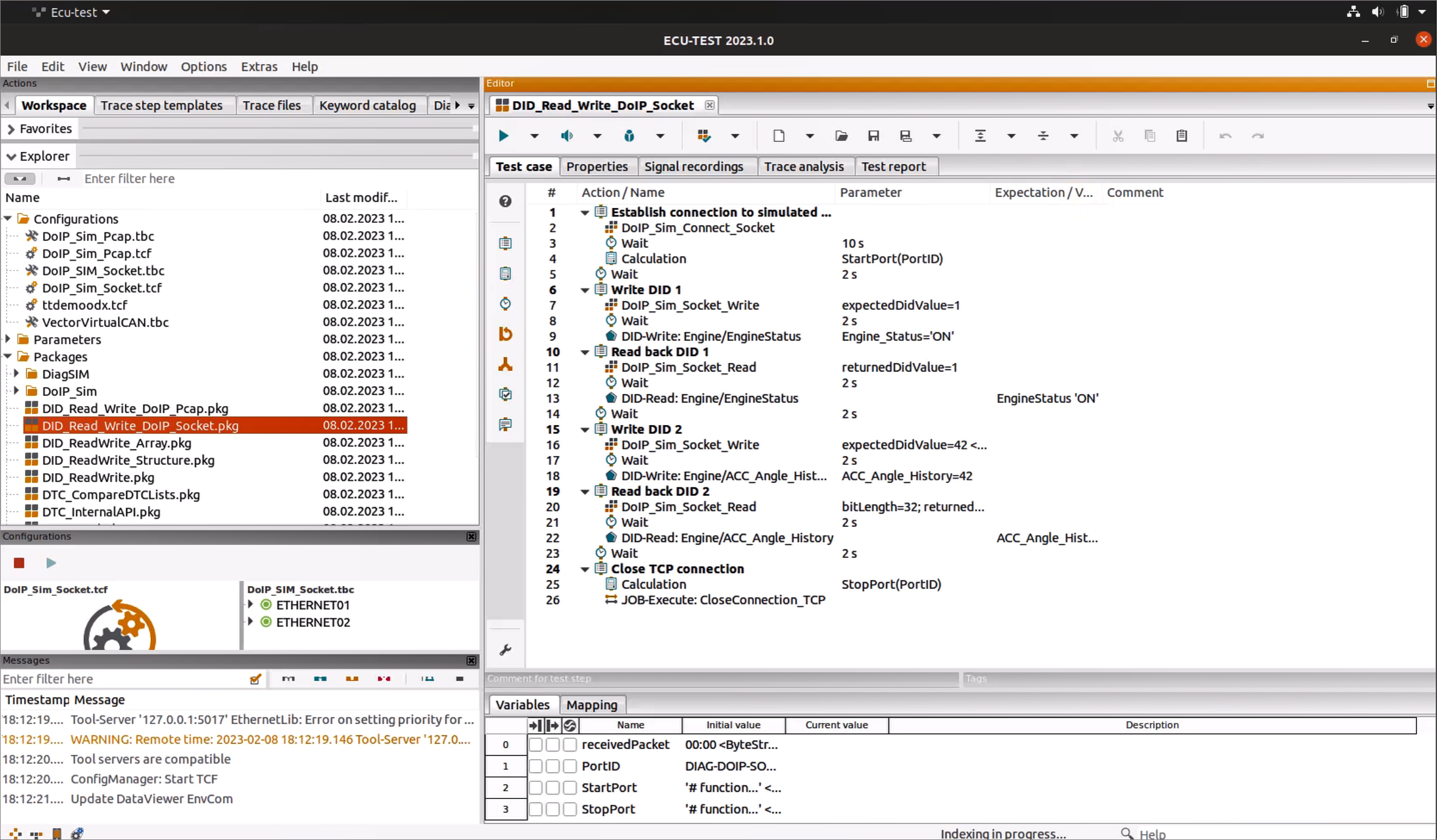Click the Paste clipboard toolbar icon
Screen dimensions: 1437x840
[x=1181, y=136]
